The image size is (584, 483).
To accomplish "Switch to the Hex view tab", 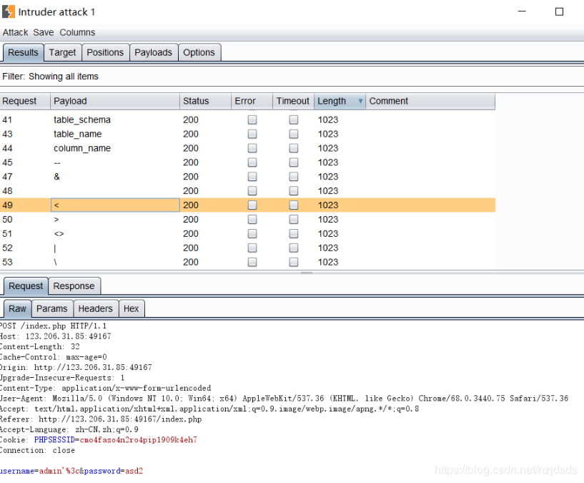I will [x=131, y=309].
